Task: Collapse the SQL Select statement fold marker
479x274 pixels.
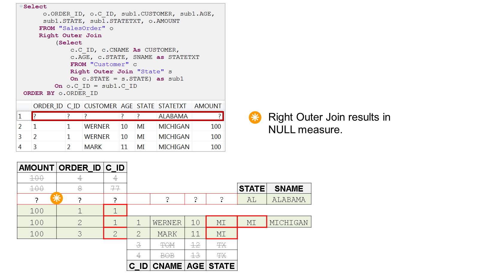Action: (21, 6)
